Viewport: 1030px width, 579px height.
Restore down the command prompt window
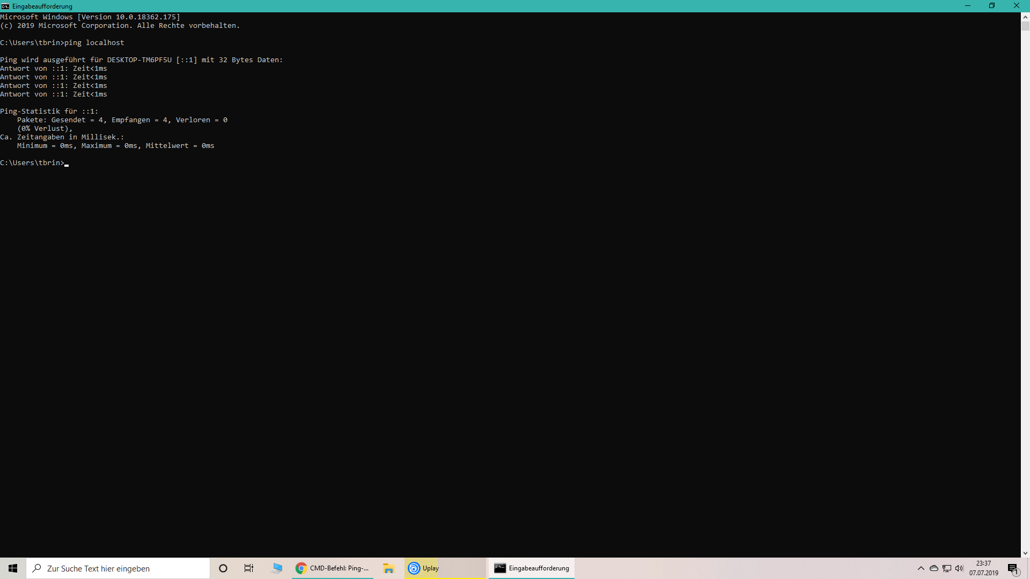point(992,6)
